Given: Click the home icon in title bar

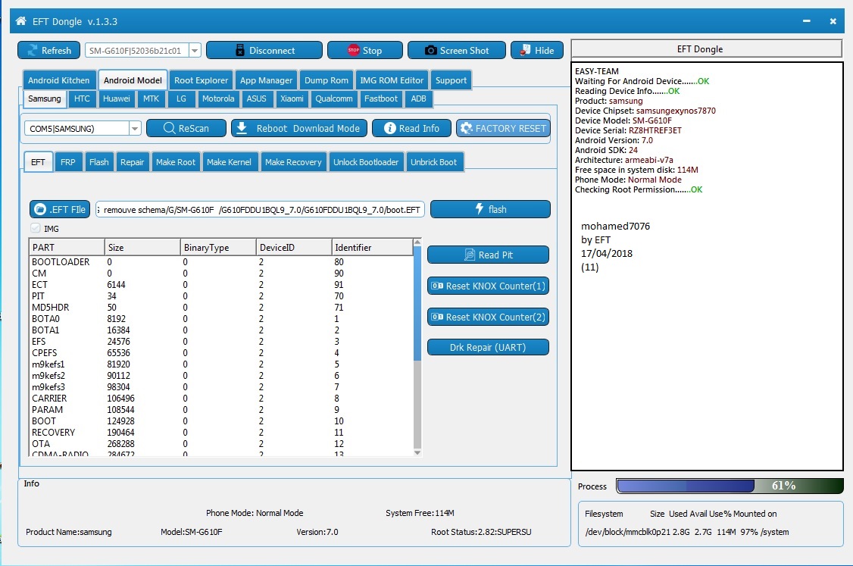Looking at the screenshot, I should (x=20, y=21).
